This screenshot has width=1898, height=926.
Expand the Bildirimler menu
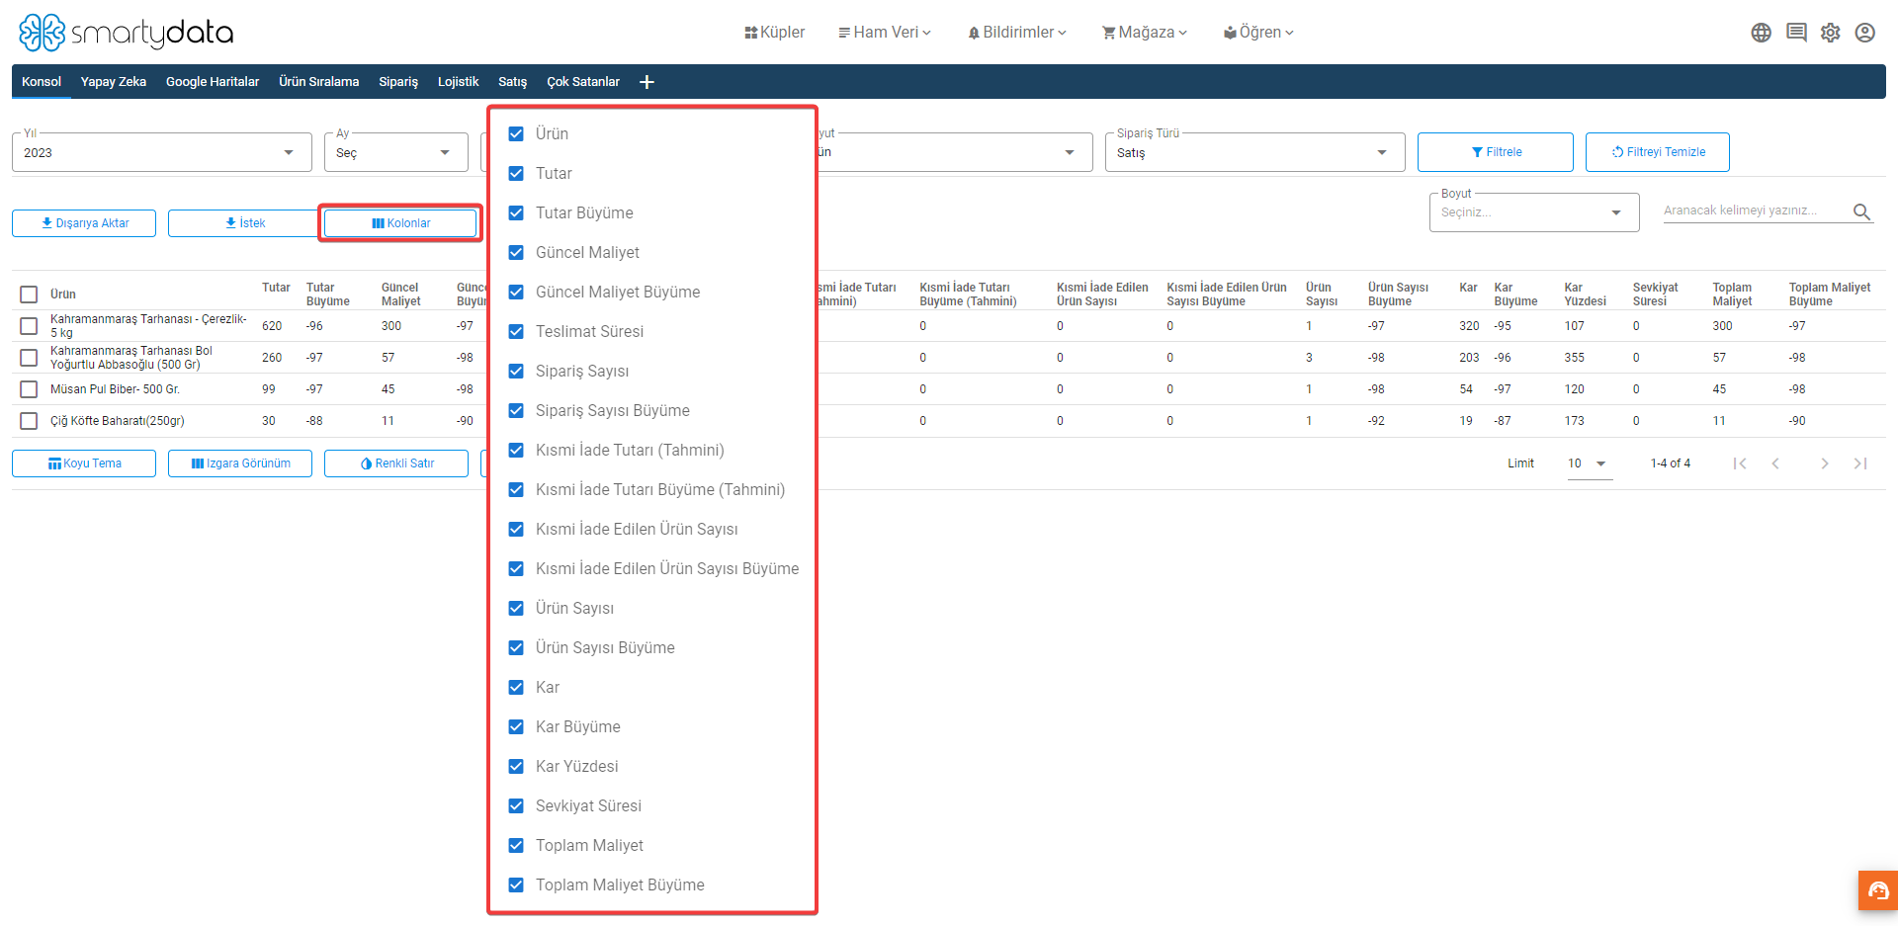pos(1017,33)
